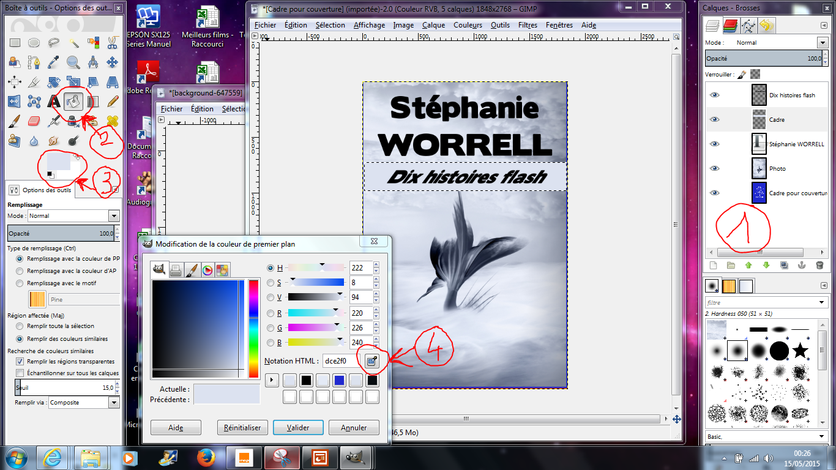Uncheck Remplir les régions transparentes
This screenshot has height=470, width=836.
click(x=20, y=362)
